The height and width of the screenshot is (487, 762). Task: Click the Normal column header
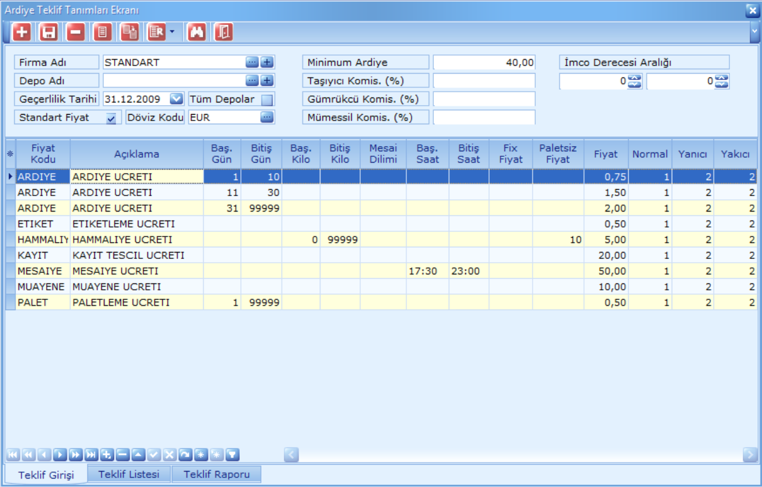(650, 154)
